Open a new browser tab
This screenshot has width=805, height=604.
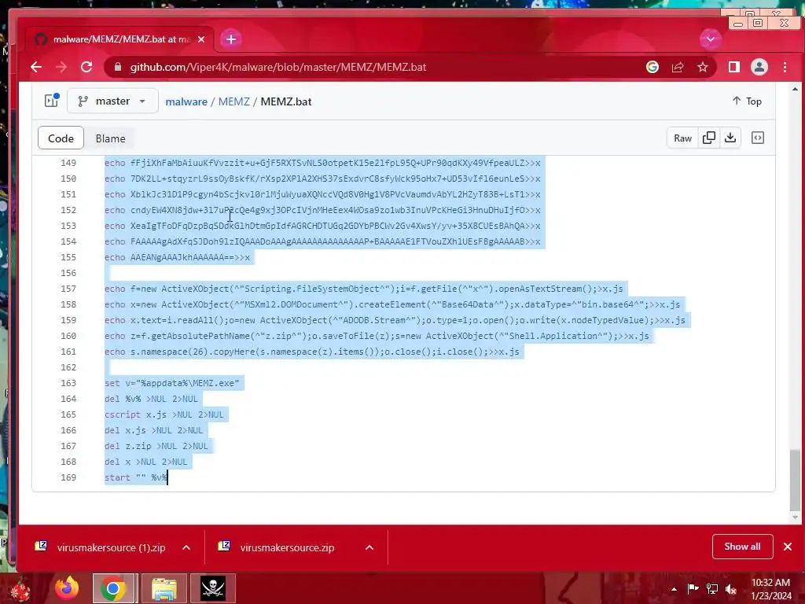pos(231,39)
